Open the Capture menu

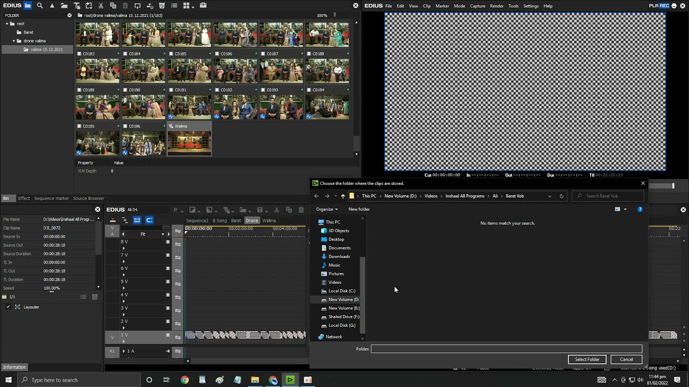[477, 6]
